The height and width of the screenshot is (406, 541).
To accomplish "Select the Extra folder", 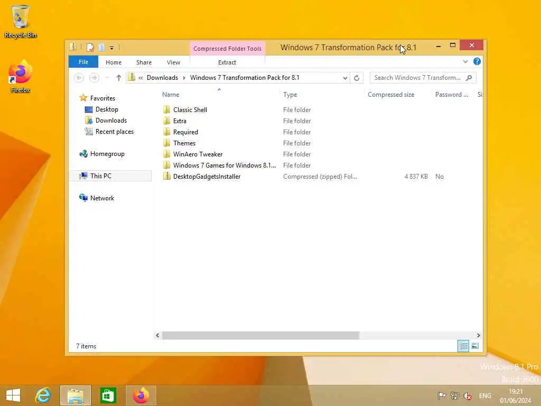I will 180,121.
